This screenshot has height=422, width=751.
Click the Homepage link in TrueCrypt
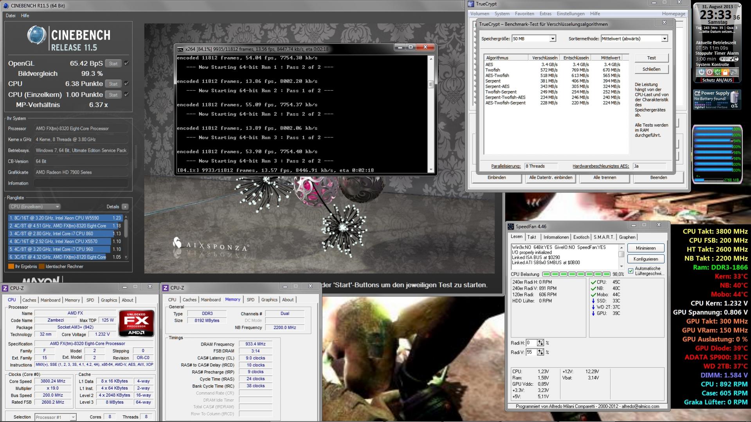coord(674,14)
